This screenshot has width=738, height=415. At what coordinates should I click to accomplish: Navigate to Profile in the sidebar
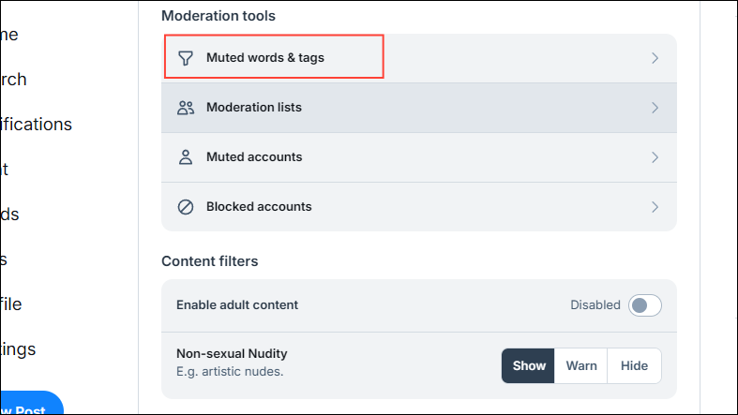(10, 304)
